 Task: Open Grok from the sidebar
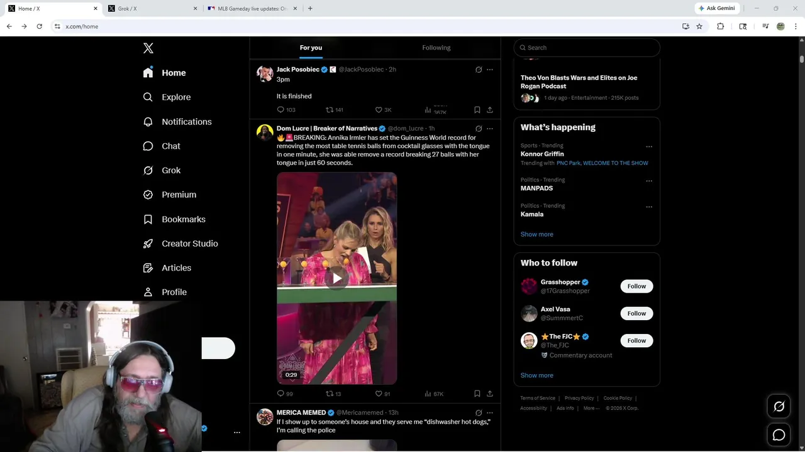(162, 170)
